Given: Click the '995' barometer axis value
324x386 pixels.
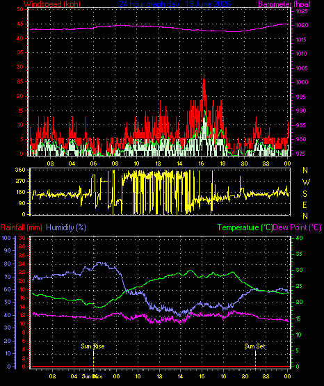Looking at the screenshot, I should click(x=300, y=97).
